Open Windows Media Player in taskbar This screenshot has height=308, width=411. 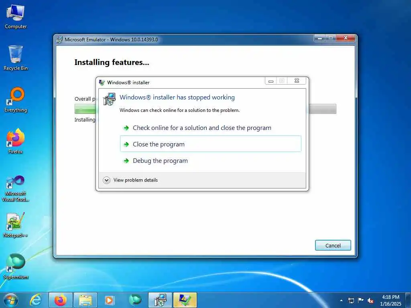[109, 300]
